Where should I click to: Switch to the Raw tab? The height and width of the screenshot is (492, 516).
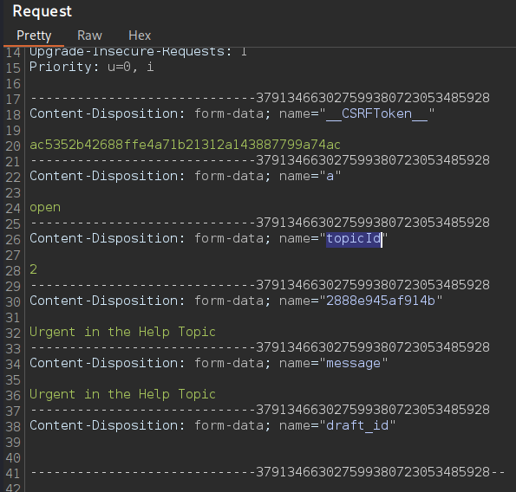pos(89,36)
